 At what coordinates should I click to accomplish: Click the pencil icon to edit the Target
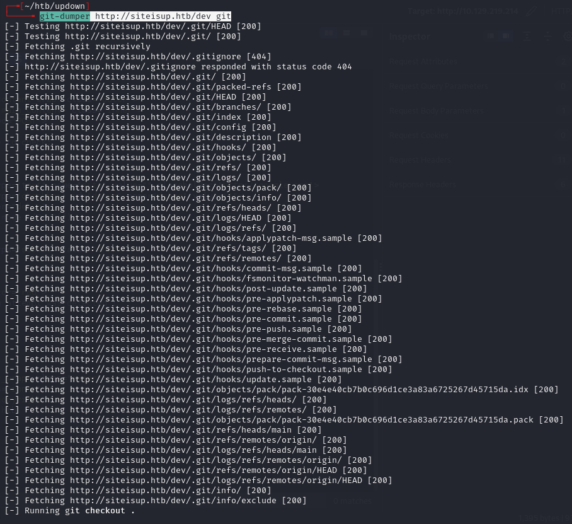point(532,11)
